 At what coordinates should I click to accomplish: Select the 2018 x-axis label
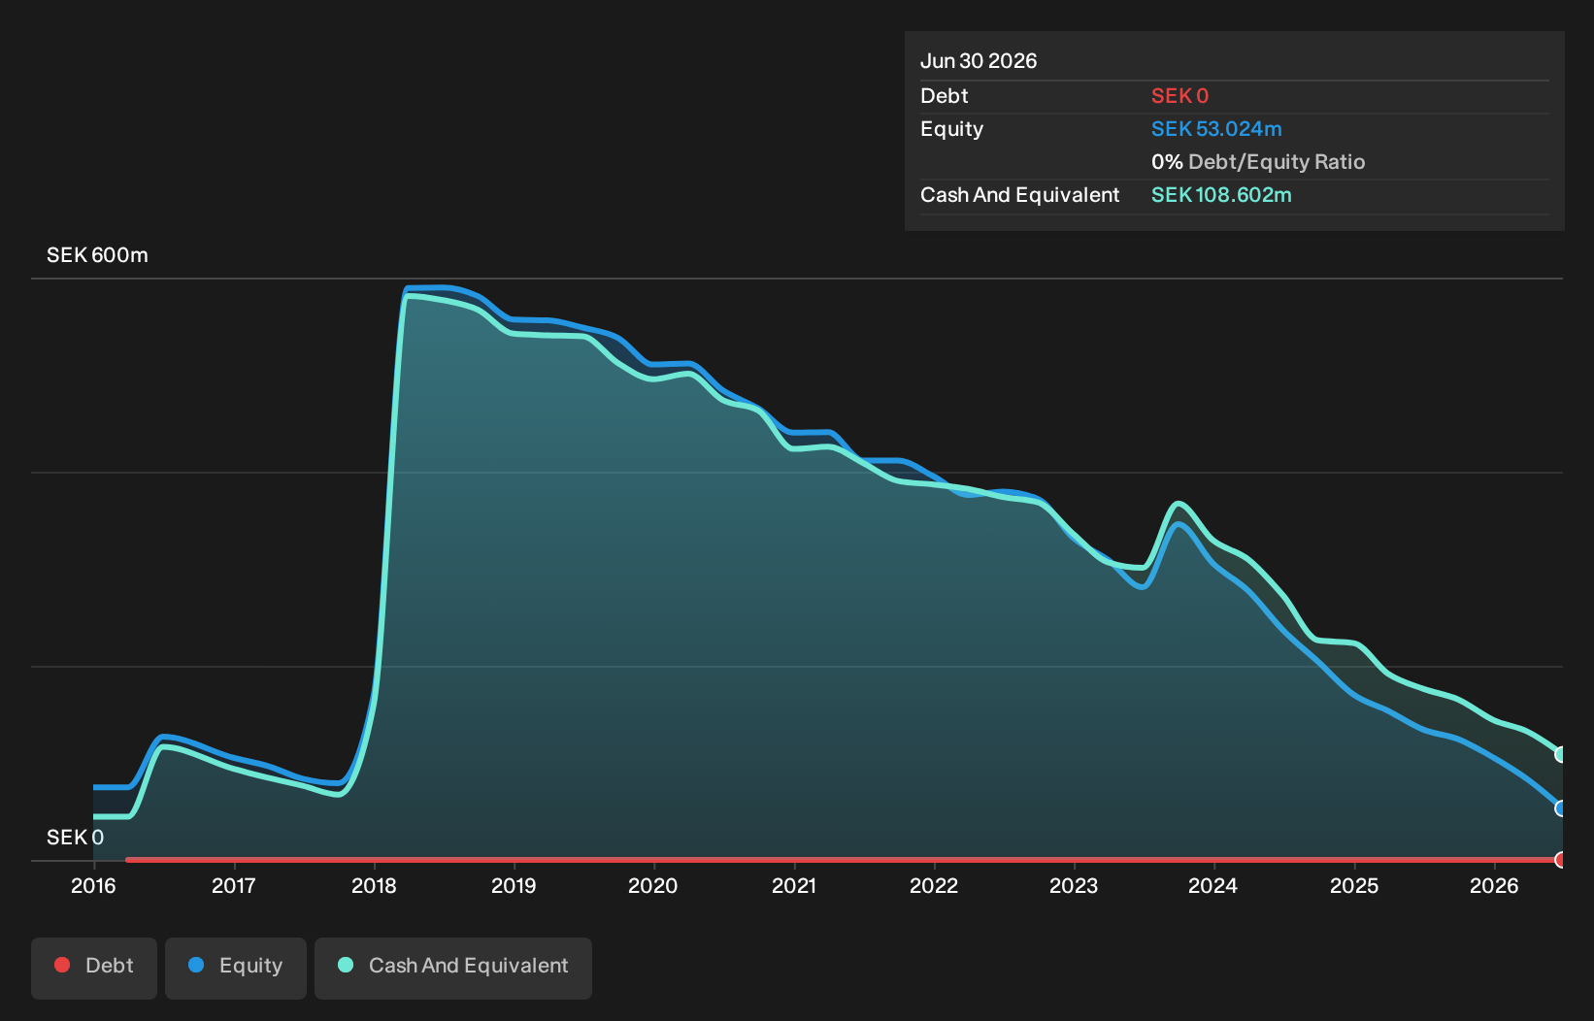[374, 886]
